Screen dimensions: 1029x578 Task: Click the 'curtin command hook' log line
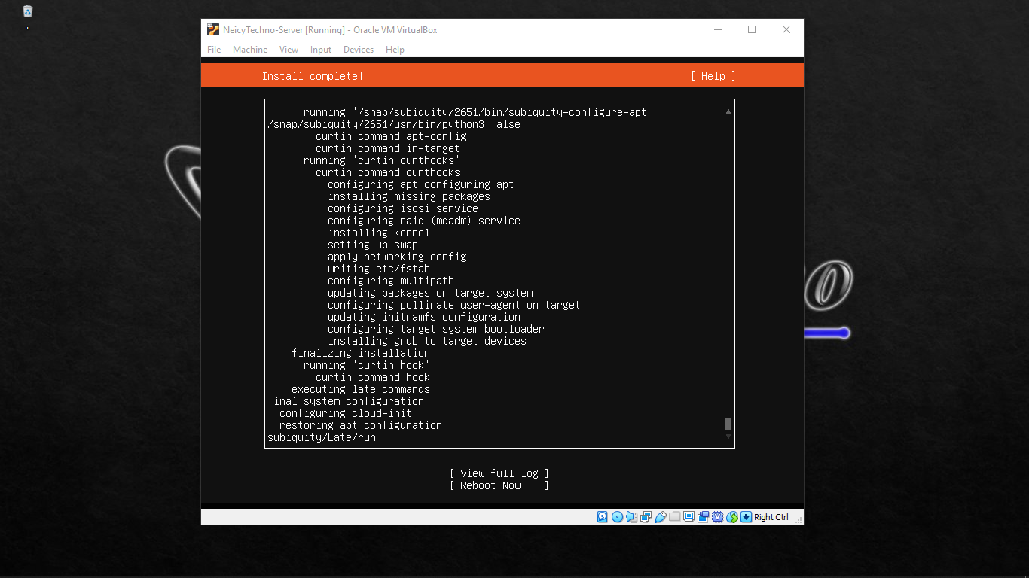373,377
